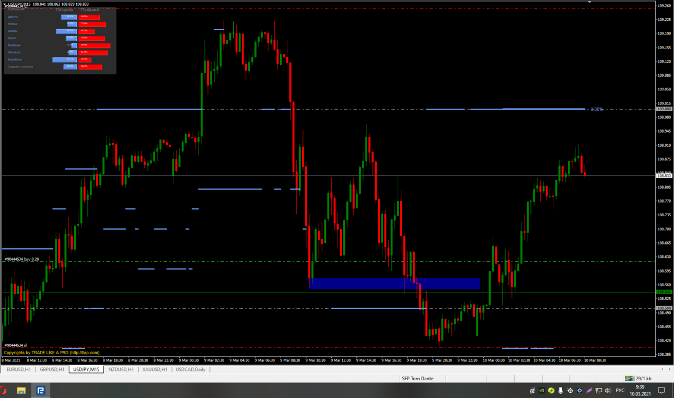
Task: Click the 3.36% label on the 109.000 line
Action: [597, 109]
